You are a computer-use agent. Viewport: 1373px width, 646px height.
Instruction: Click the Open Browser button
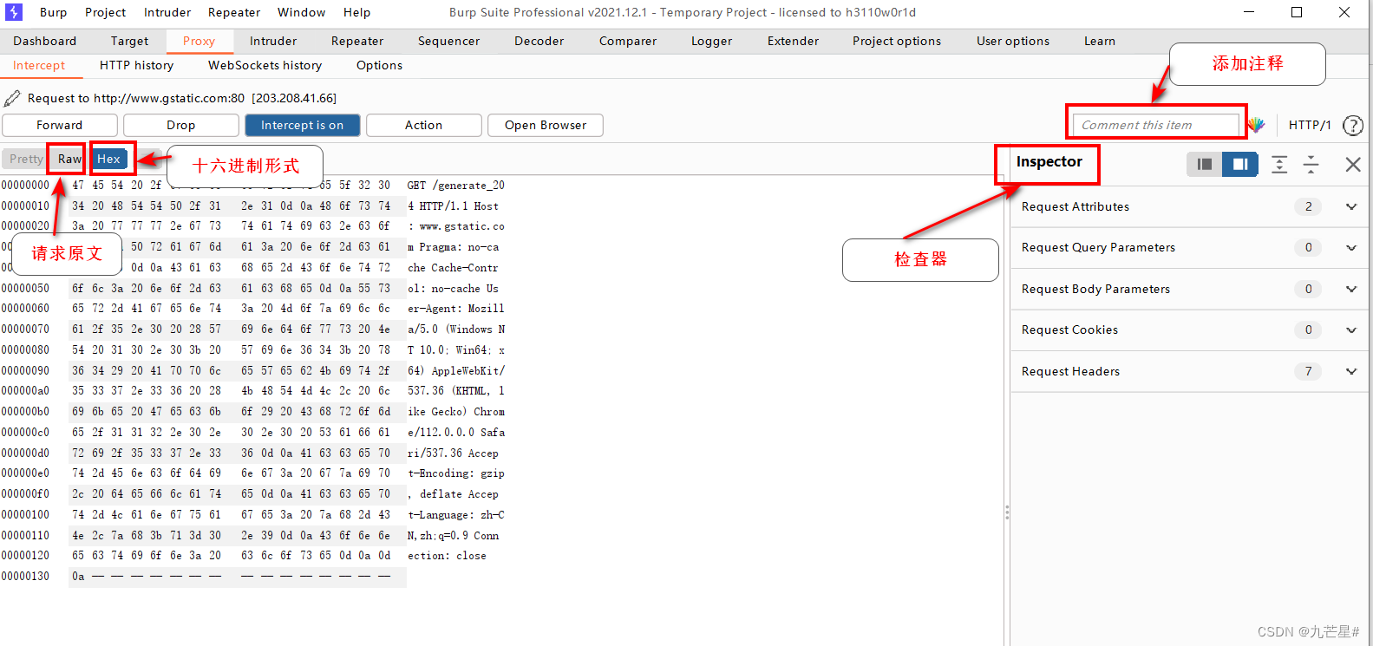pyautogui.click(x=546, y=125)
